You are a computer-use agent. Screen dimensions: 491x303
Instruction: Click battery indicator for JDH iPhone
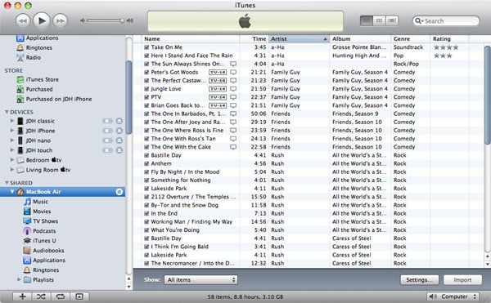107,131
